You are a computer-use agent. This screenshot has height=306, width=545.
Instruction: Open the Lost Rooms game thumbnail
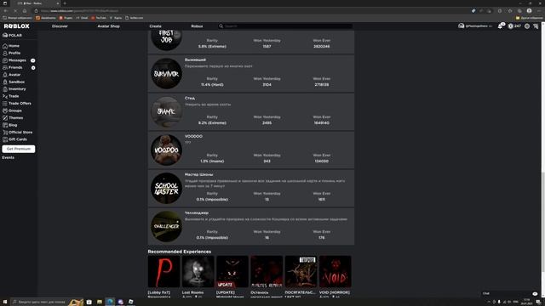[198, 271]
